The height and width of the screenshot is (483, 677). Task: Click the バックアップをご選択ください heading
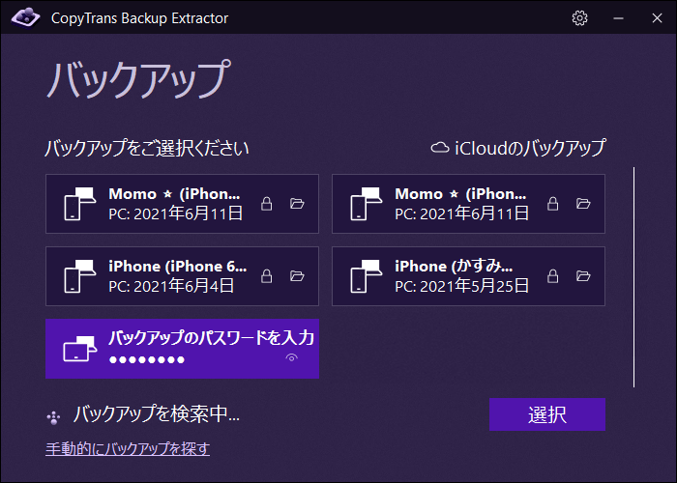[147, 148]
